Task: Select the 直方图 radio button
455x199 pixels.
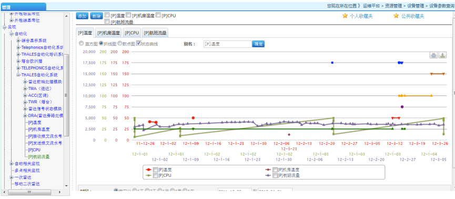Action: 81,43
